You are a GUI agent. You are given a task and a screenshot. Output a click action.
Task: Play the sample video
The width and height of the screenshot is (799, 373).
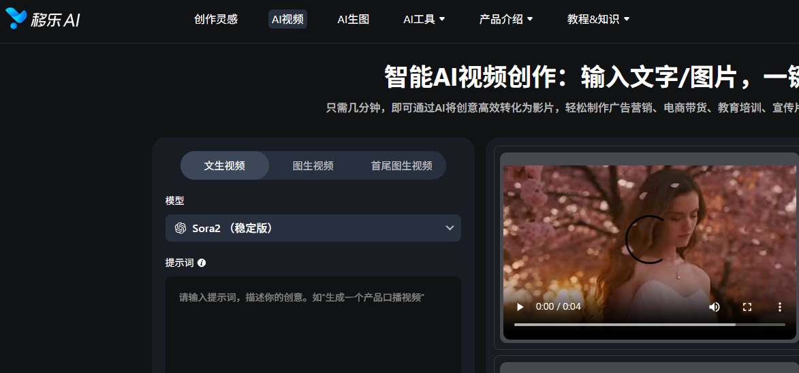tap(520, 307)
